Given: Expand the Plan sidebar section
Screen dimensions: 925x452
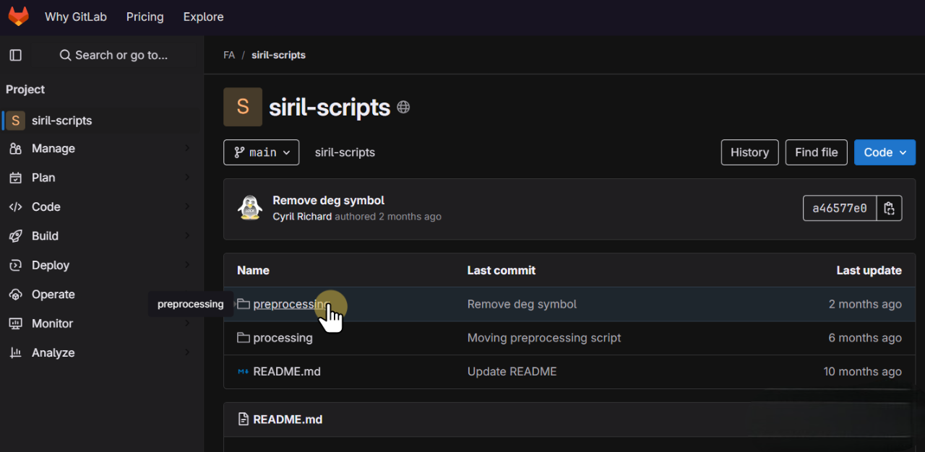Looking at the screenshot, I should (x=43, y=178).
